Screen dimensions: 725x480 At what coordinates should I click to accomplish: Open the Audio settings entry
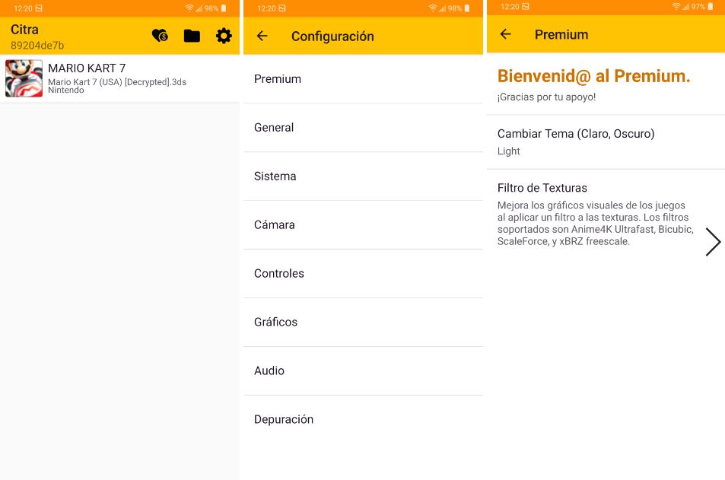coord(363,370)
